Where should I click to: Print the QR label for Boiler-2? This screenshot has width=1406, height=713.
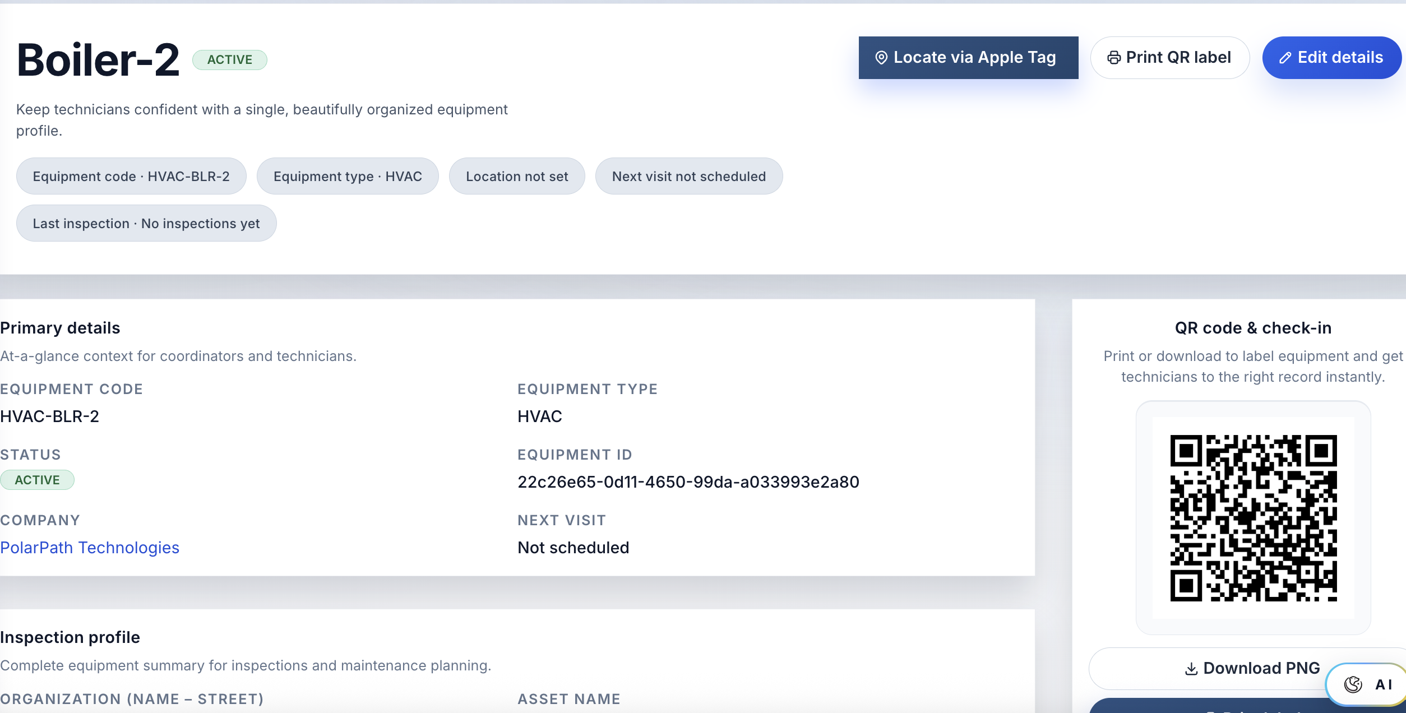tap(1170, 57)
